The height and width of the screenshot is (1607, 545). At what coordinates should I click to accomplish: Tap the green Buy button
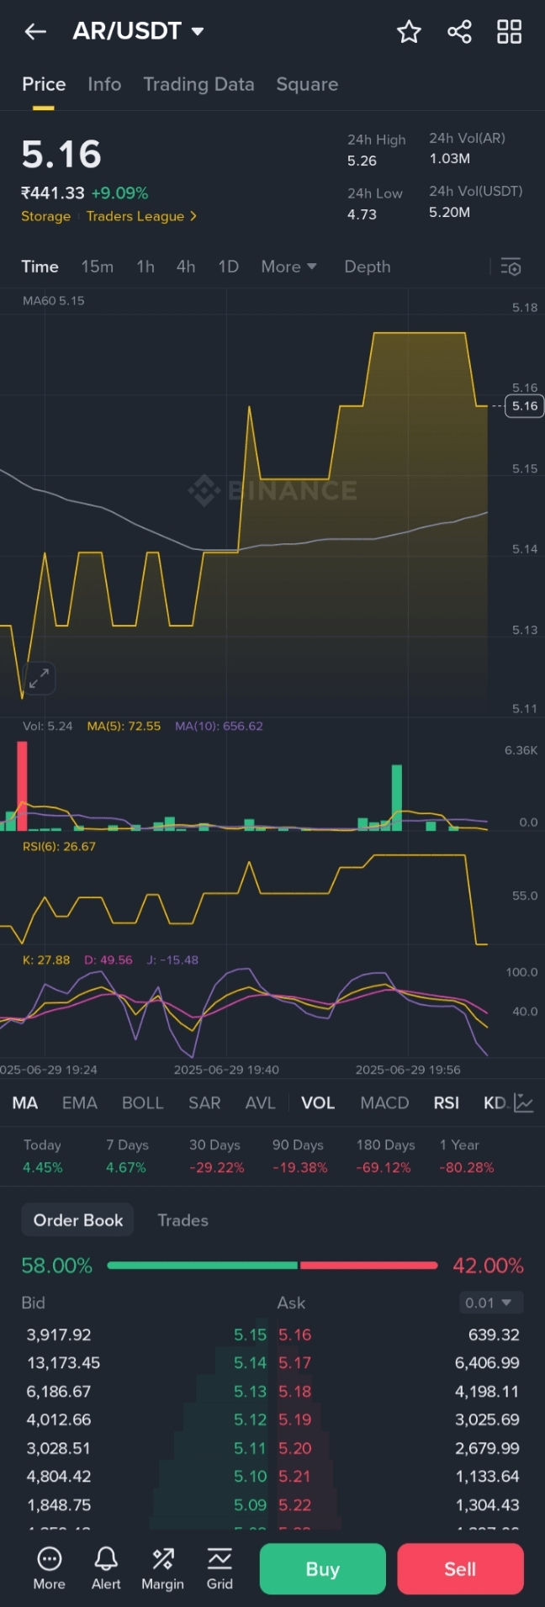[x=322, y=1569]
